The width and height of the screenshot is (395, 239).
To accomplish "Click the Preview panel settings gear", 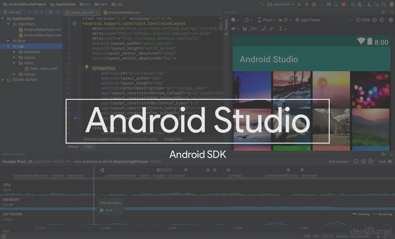I will point(383,12).
